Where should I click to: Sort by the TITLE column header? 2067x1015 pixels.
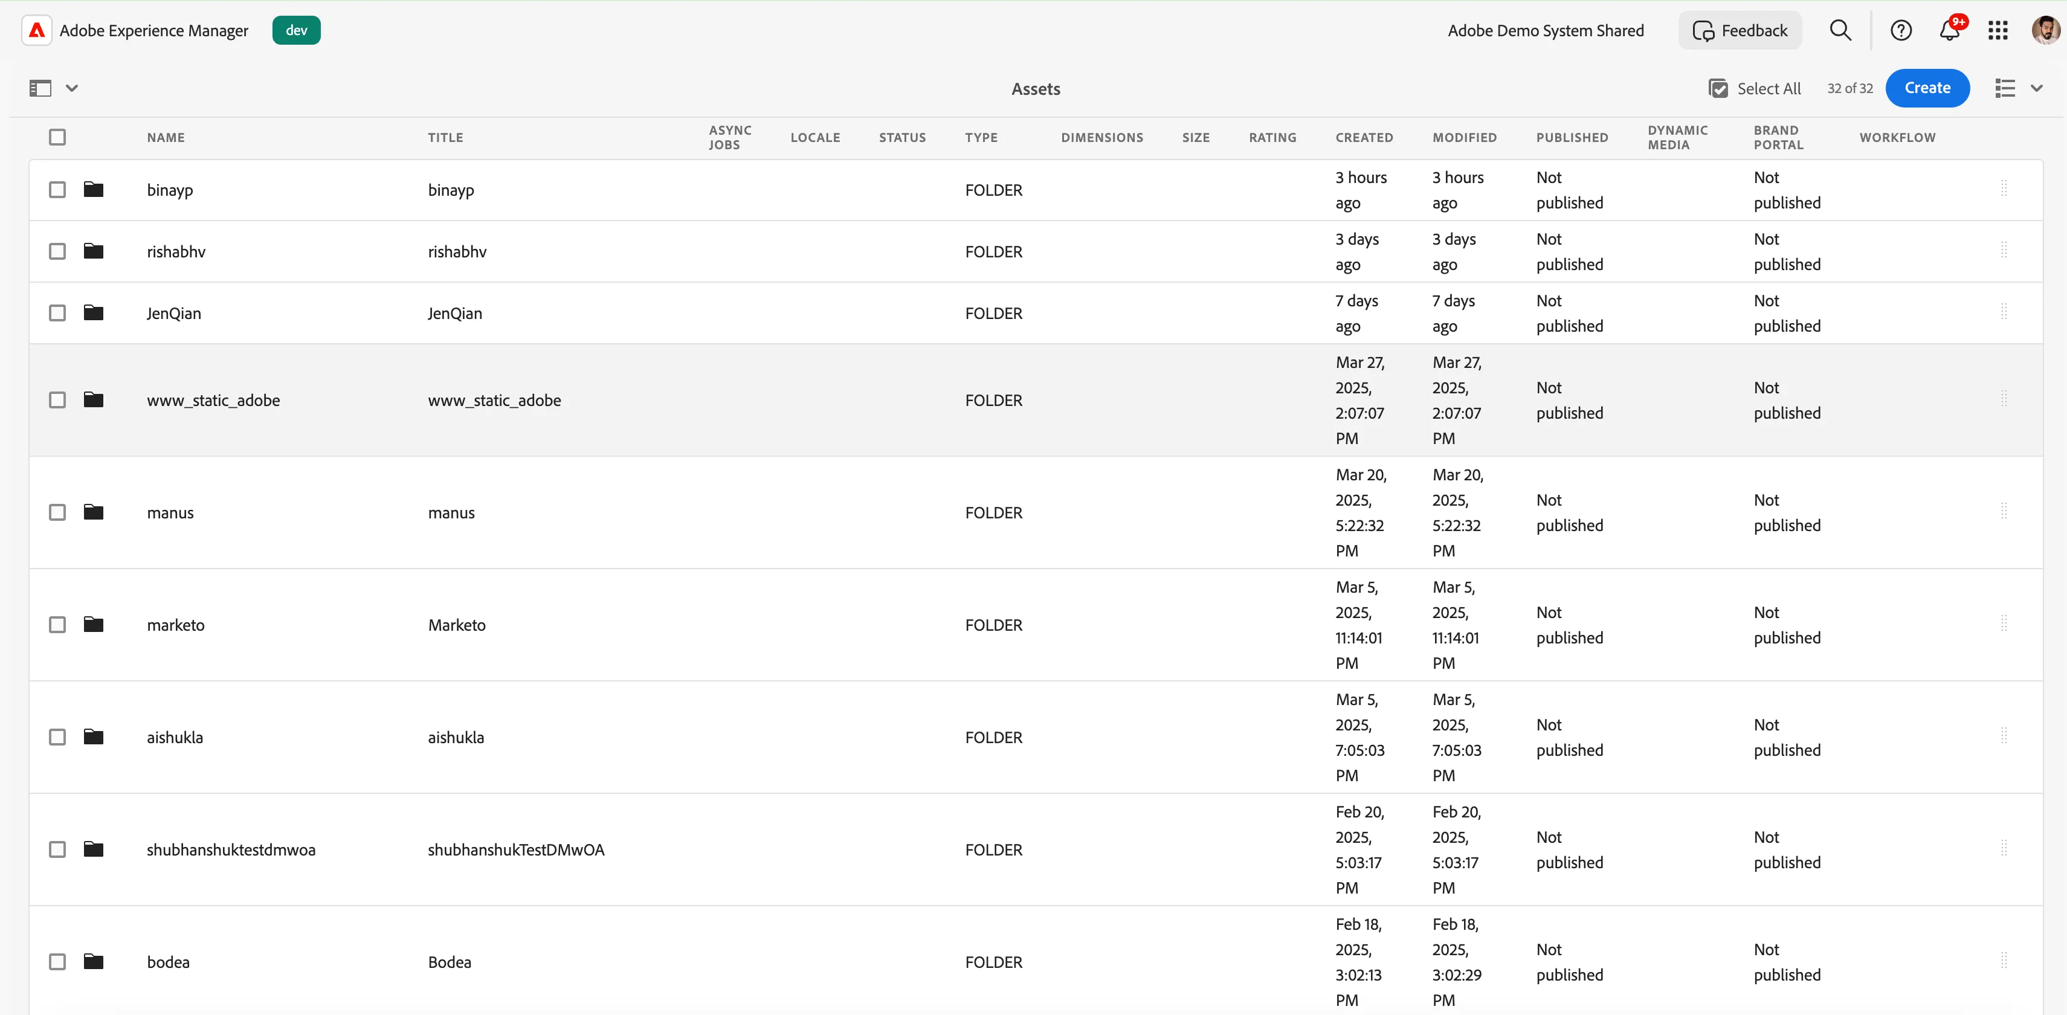[x=445, y=137]
